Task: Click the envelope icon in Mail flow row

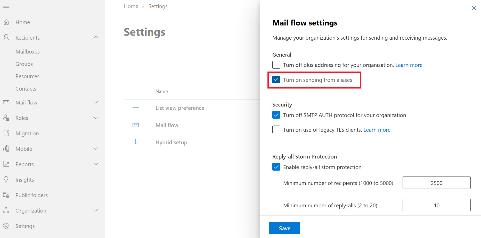Action: (x=136, y=125)
